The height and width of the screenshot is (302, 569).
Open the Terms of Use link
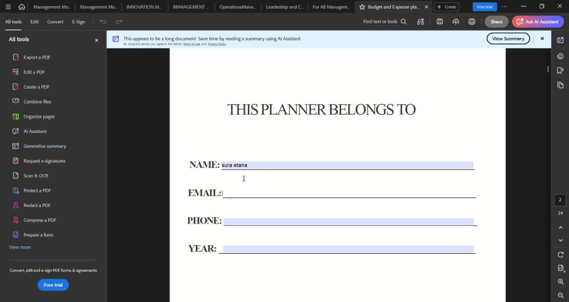tap(191, 44)
